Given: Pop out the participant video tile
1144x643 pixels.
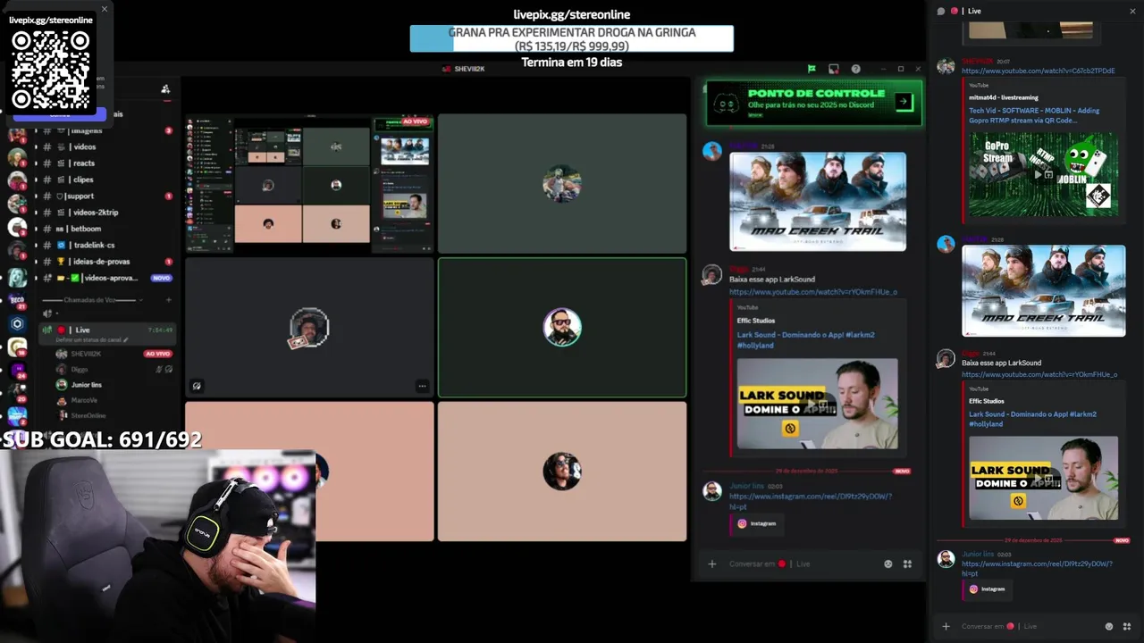Looking at the screenshot, I should pyautogui.click(x=197, y=386).
